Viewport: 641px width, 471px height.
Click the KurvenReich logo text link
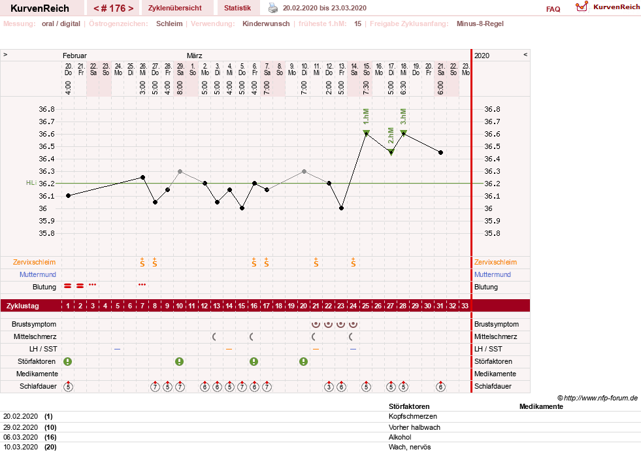point(616,7)
